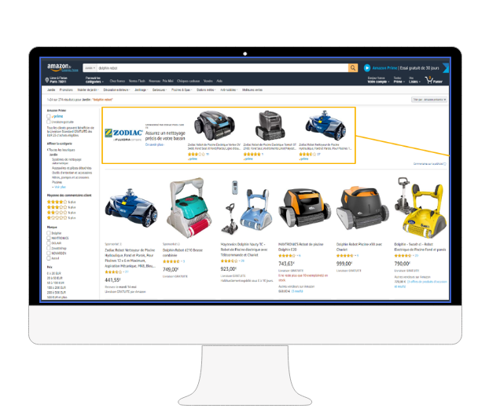Click En savoir plus link in banner
The image size is (500, 412).
[x=155, y=144]
